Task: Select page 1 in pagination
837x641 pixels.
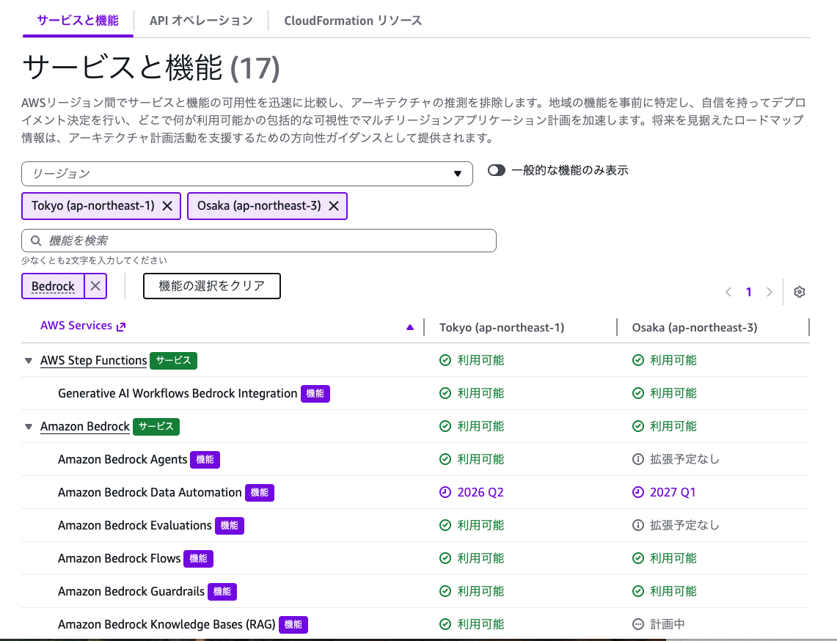Action: tap(749, 292)
